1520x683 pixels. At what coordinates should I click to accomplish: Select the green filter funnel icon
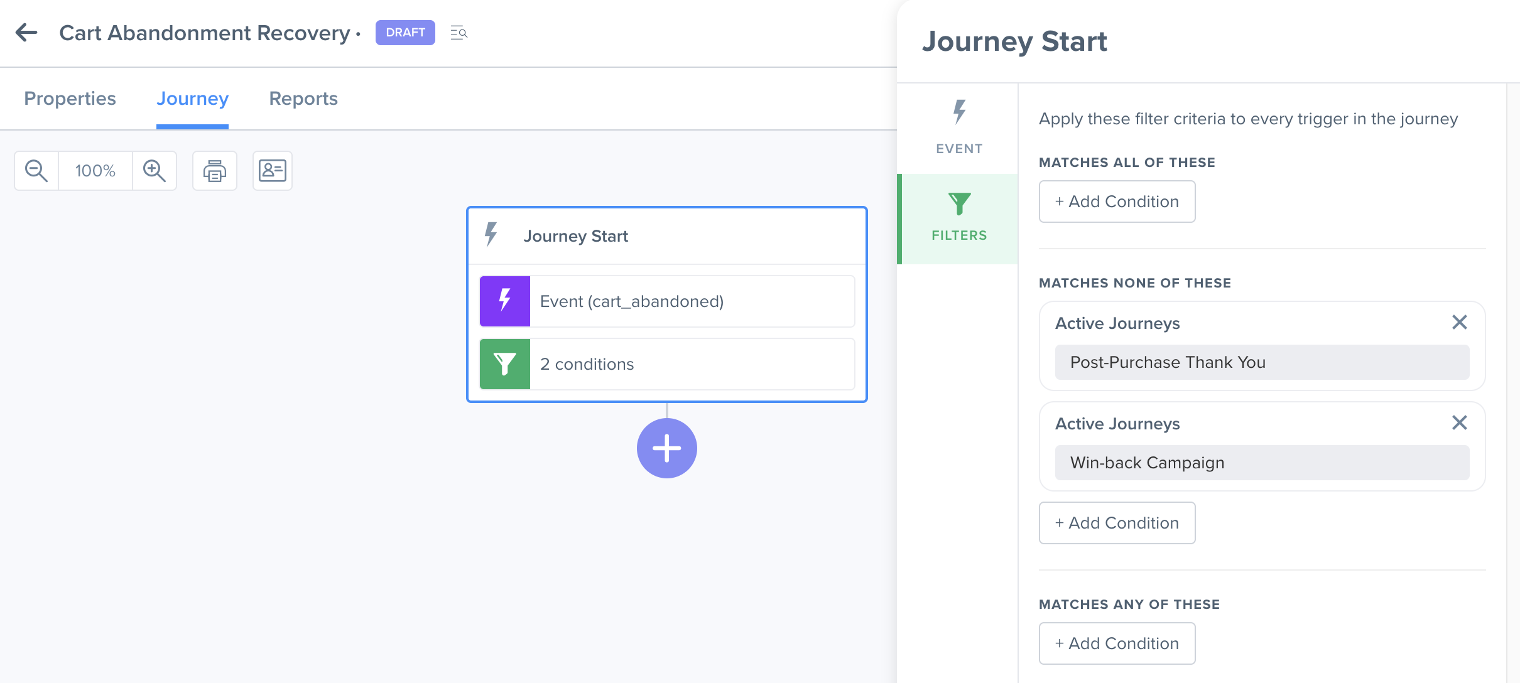click(505, 364)
